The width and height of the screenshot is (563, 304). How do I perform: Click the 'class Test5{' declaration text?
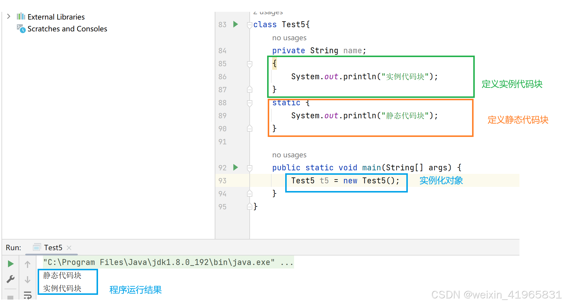281,25
